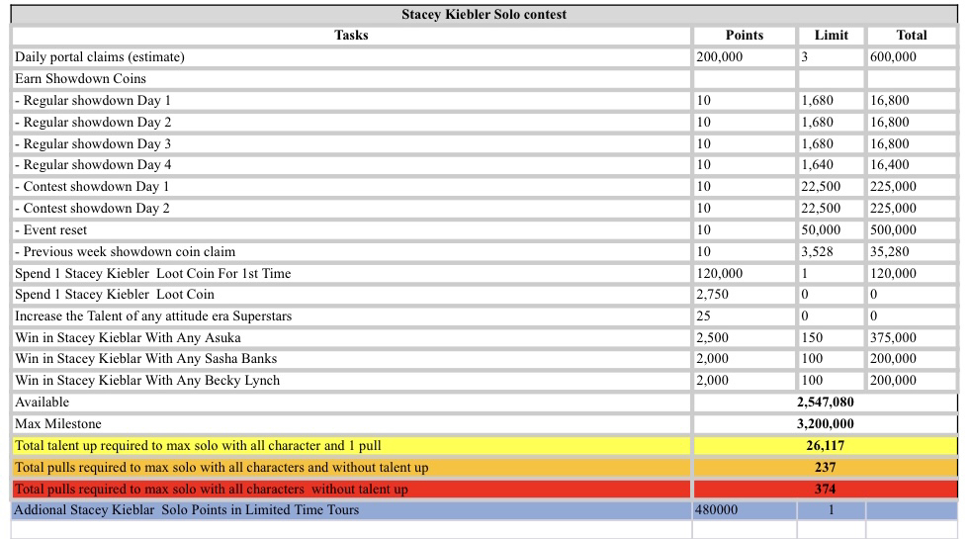Select the 'Earn Showdown Coins' cell
This screenshot has width=969, height=539.
[x=351, y=78]
